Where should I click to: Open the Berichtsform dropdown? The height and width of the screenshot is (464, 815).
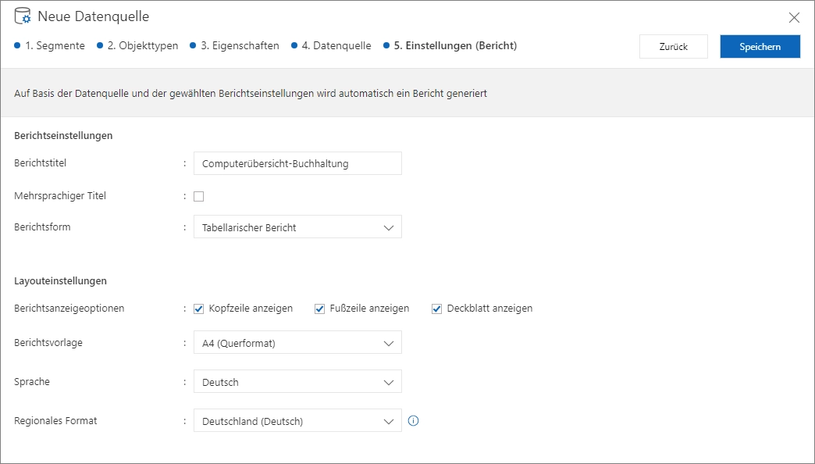pyautogui.click(x=297, y=227)
